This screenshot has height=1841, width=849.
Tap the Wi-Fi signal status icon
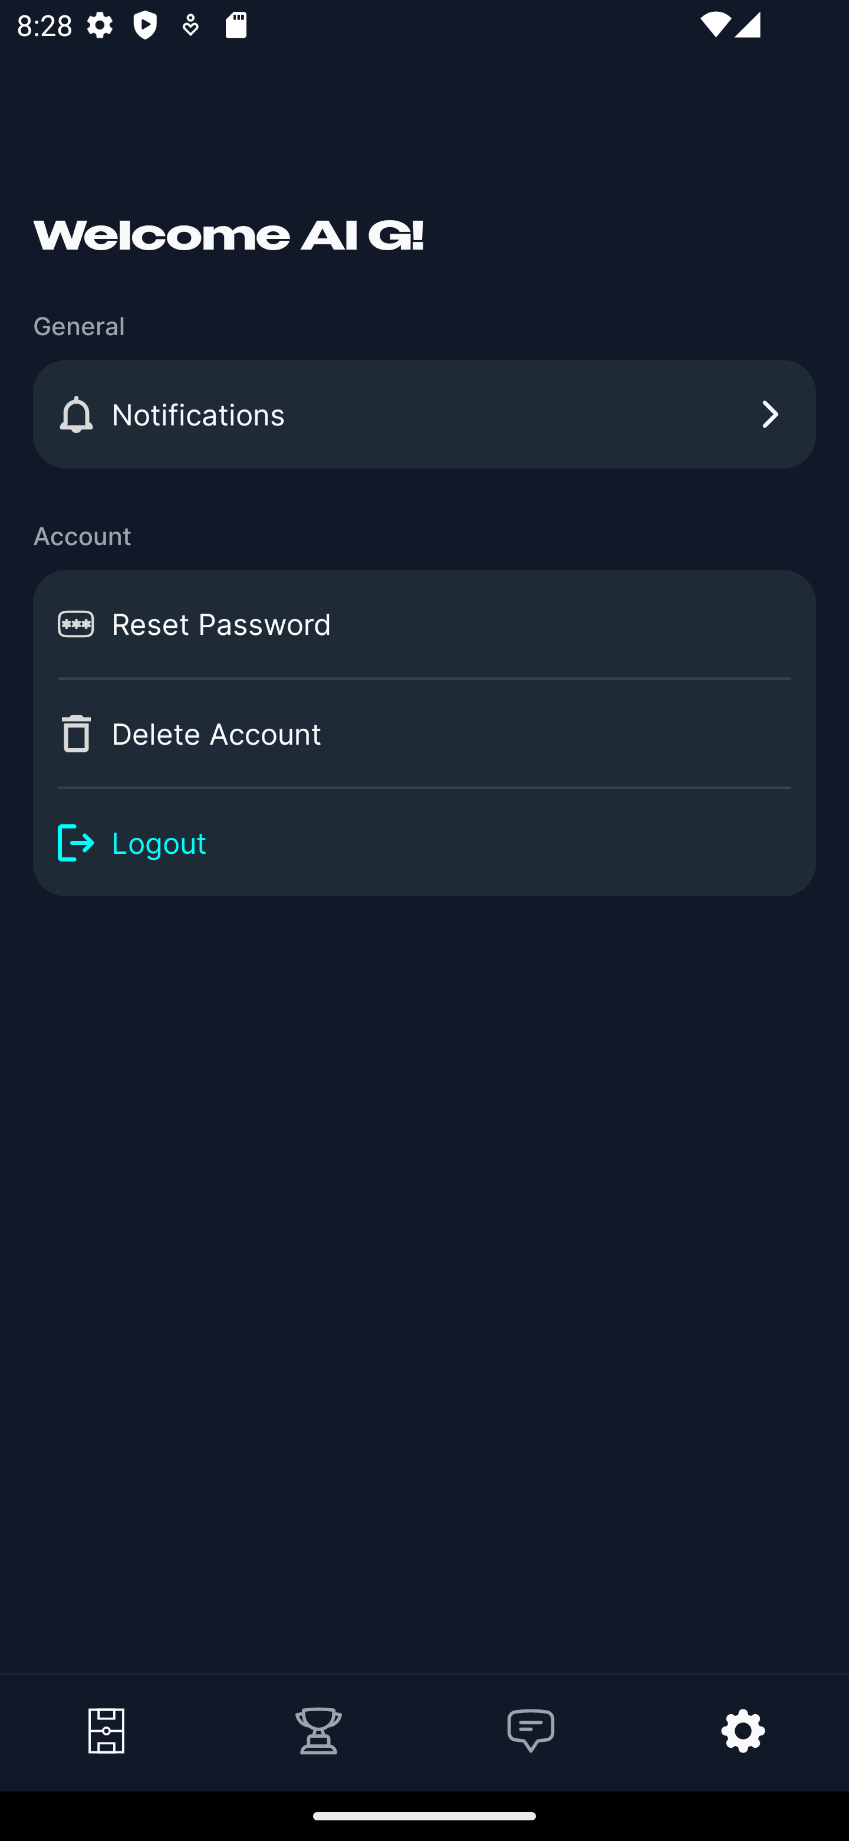715,26
